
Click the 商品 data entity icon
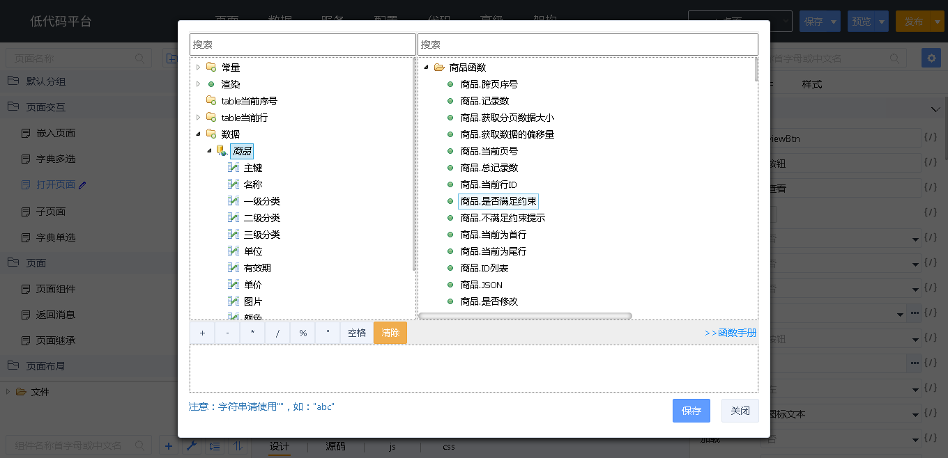[x=222, y=151]
